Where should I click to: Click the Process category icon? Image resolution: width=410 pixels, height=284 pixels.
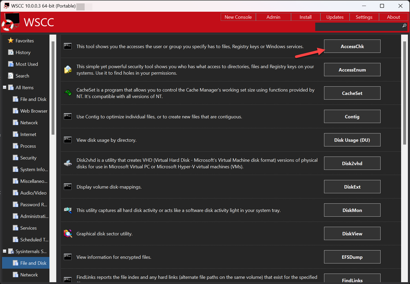click(x=15, y=146)
